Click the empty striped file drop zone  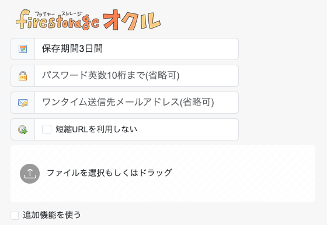pyautogui.click(x=240, y=174)
